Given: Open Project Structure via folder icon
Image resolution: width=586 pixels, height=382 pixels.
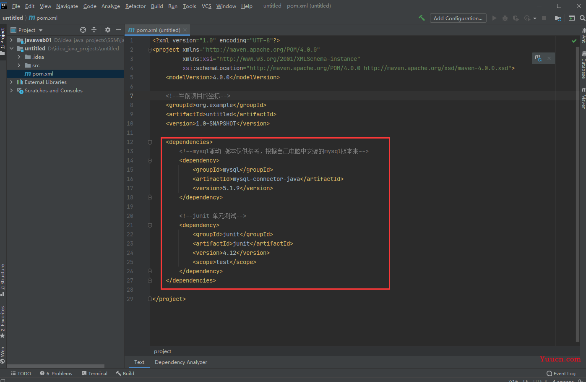Looking at the screenshot, I should pyautogui.click(x=558, y=18).
